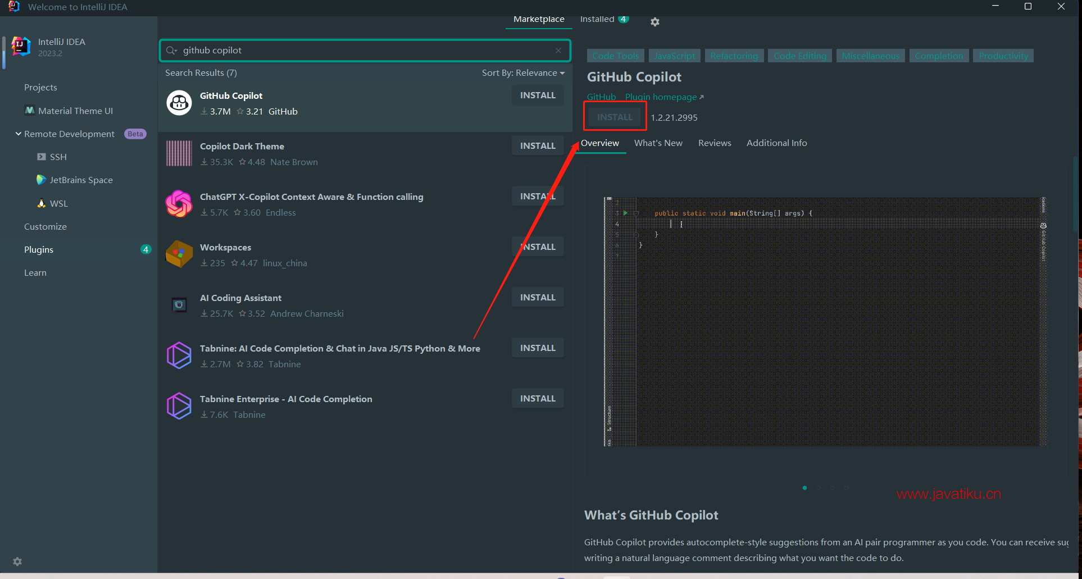Screen dimensions: 1082x579
Task: Click the Copilot Dark Theme plugin icon
Action: pyautogui.click(x=179, y=153)
